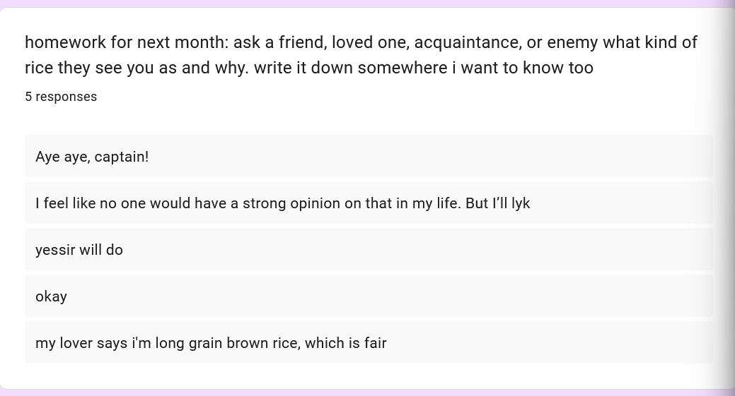The image size is (735, 396).
Task: Click the "Aye aye, captain!" response
Action: pyautogui.click(x=92, y=157)
